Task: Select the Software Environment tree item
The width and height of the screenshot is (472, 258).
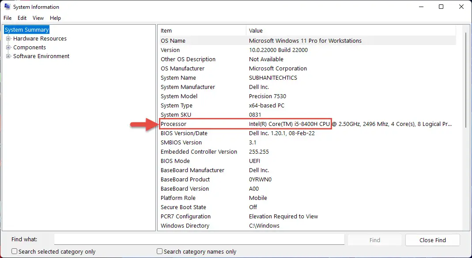Action: (x=41, y=56)
